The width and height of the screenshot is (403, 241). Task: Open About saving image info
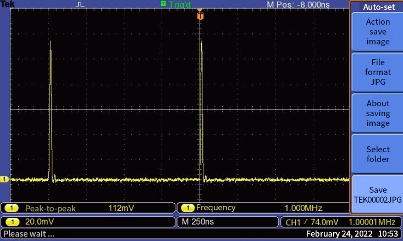pyautogui.click(x=378, y=113)
